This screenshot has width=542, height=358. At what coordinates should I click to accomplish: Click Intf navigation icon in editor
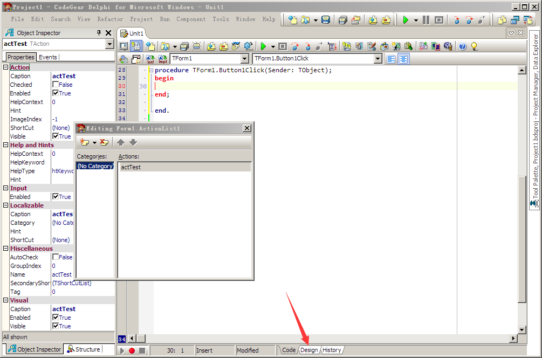point(150,59)
